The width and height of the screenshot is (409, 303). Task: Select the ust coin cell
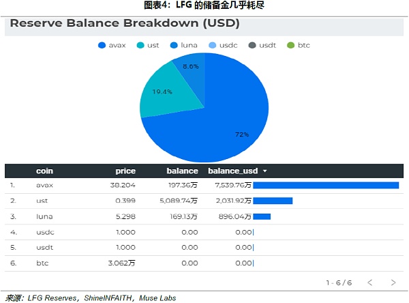point(42,201)
